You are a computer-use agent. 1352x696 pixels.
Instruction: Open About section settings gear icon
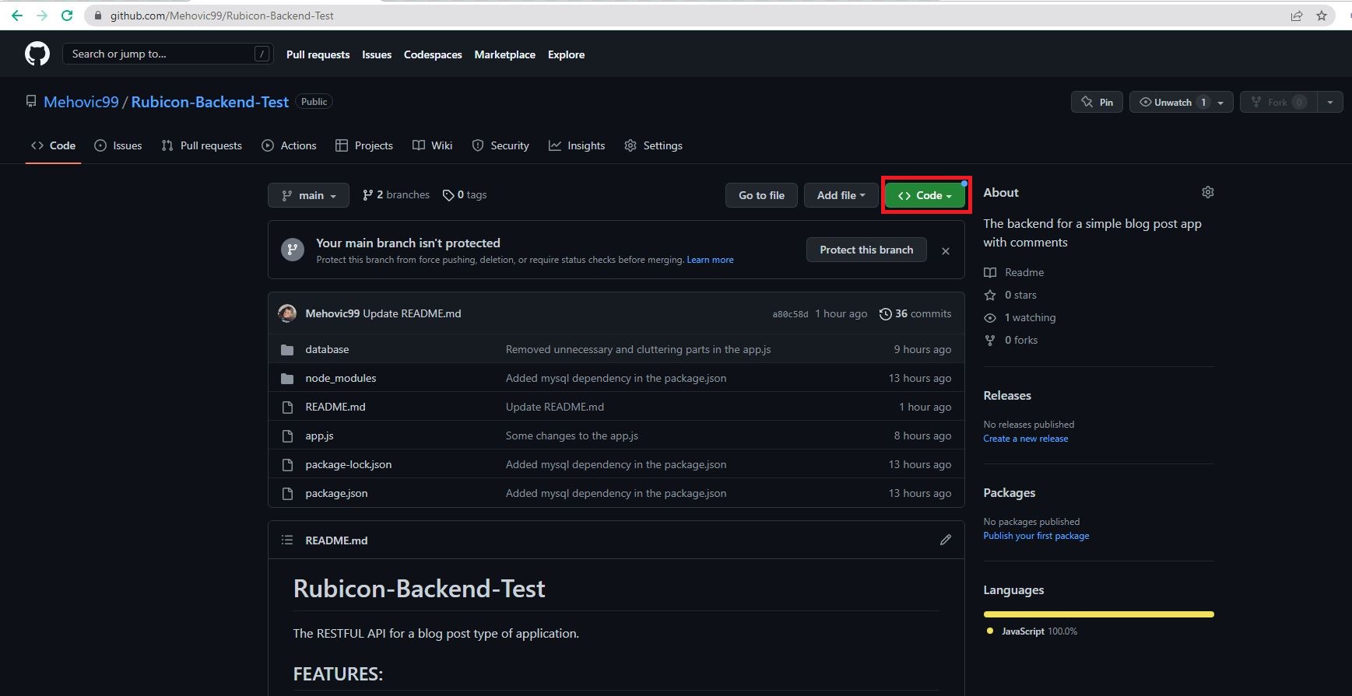[x=1208, y=192]
